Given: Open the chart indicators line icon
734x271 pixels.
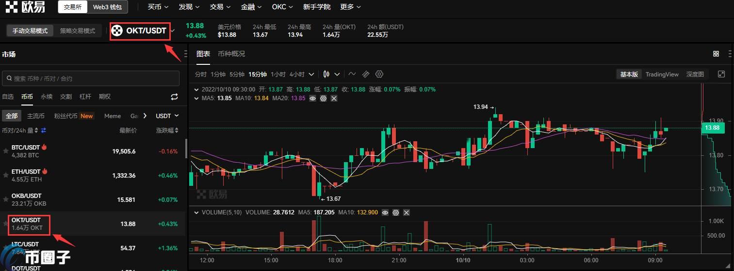Looking at the screenshot, I should 352,74.
